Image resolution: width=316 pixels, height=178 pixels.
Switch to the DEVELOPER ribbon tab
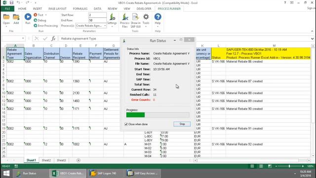(144, 9)
